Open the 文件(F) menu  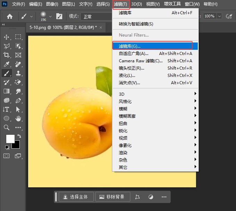[x=18, y=4]
